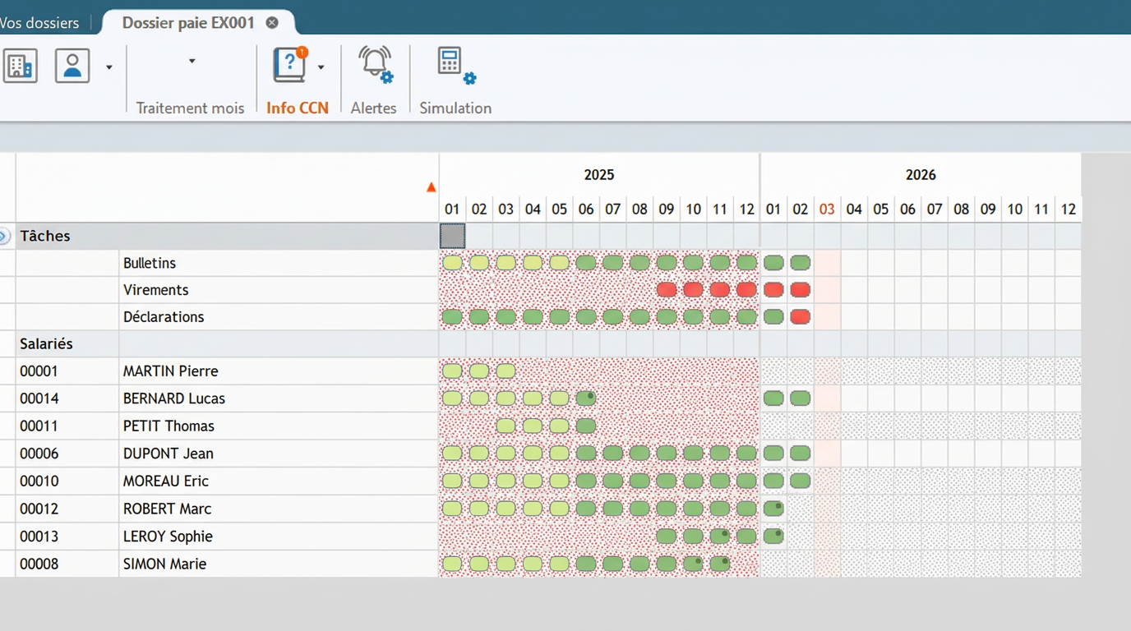Click the Déclarations row label

[164, 317]
